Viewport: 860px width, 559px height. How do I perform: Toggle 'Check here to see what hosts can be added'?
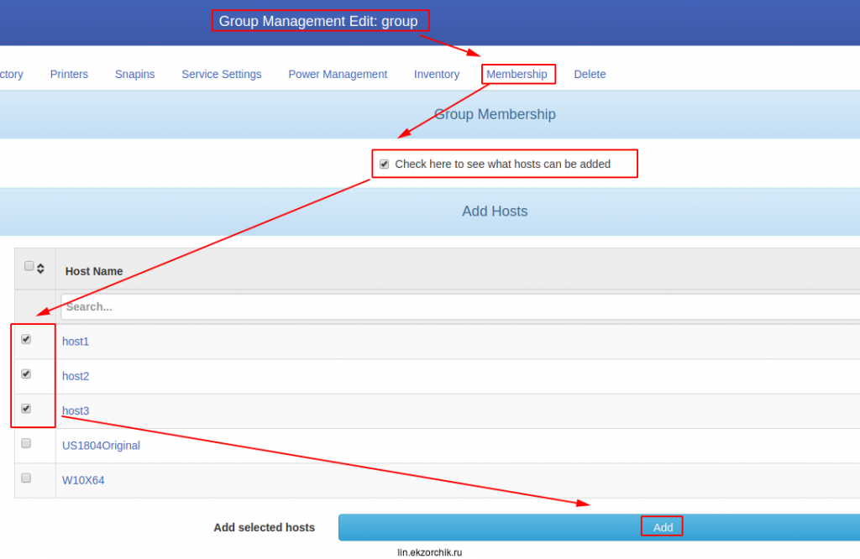(x=385, y=165)
